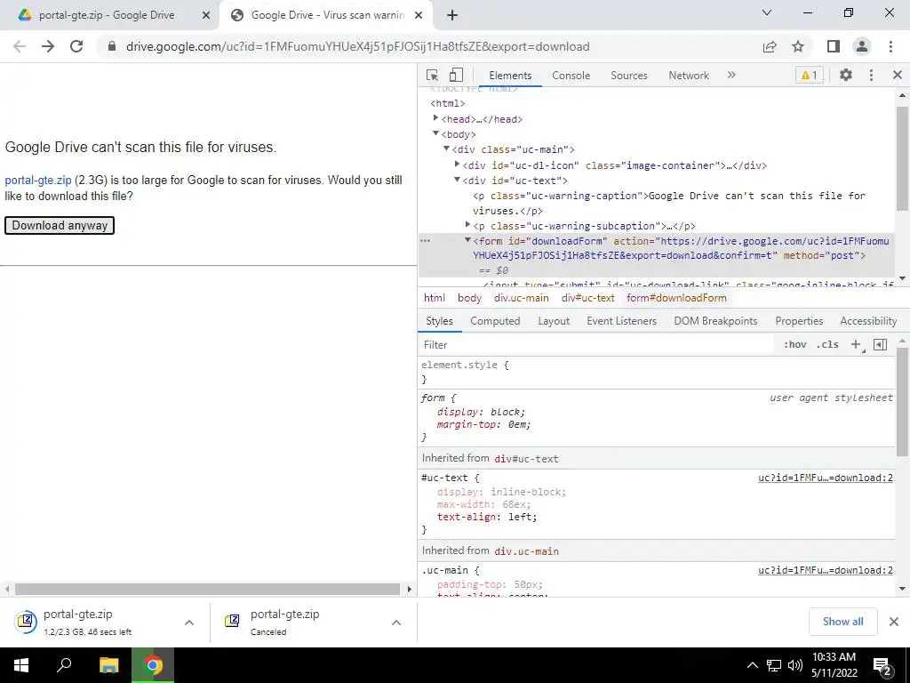Click the browser forward arrow
The height and width of the screenshot is (683, 910).
pyautogui.click(x=48, y=46)
